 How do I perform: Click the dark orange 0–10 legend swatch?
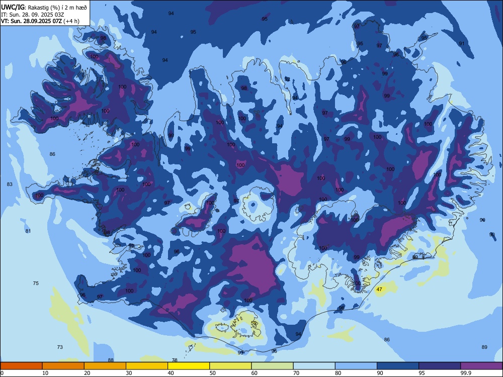[x=21, y=366]
